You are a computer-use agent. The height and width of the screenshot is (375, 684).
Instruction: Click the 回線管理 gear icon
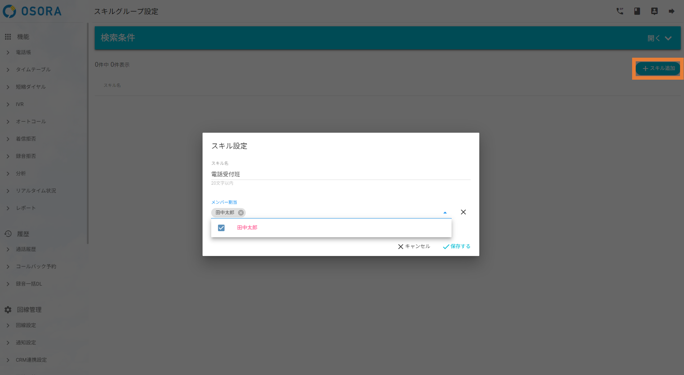click(8, 310)
